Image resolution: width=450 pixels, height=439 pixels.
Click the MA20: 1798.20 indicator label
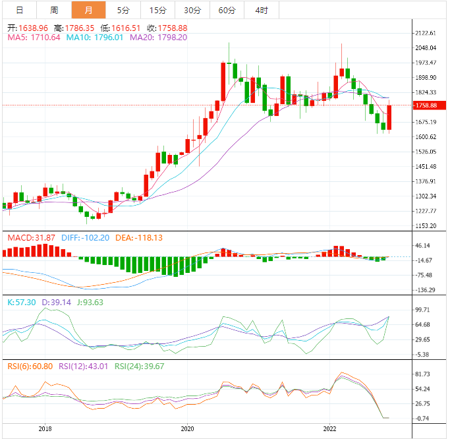[158, 38]
